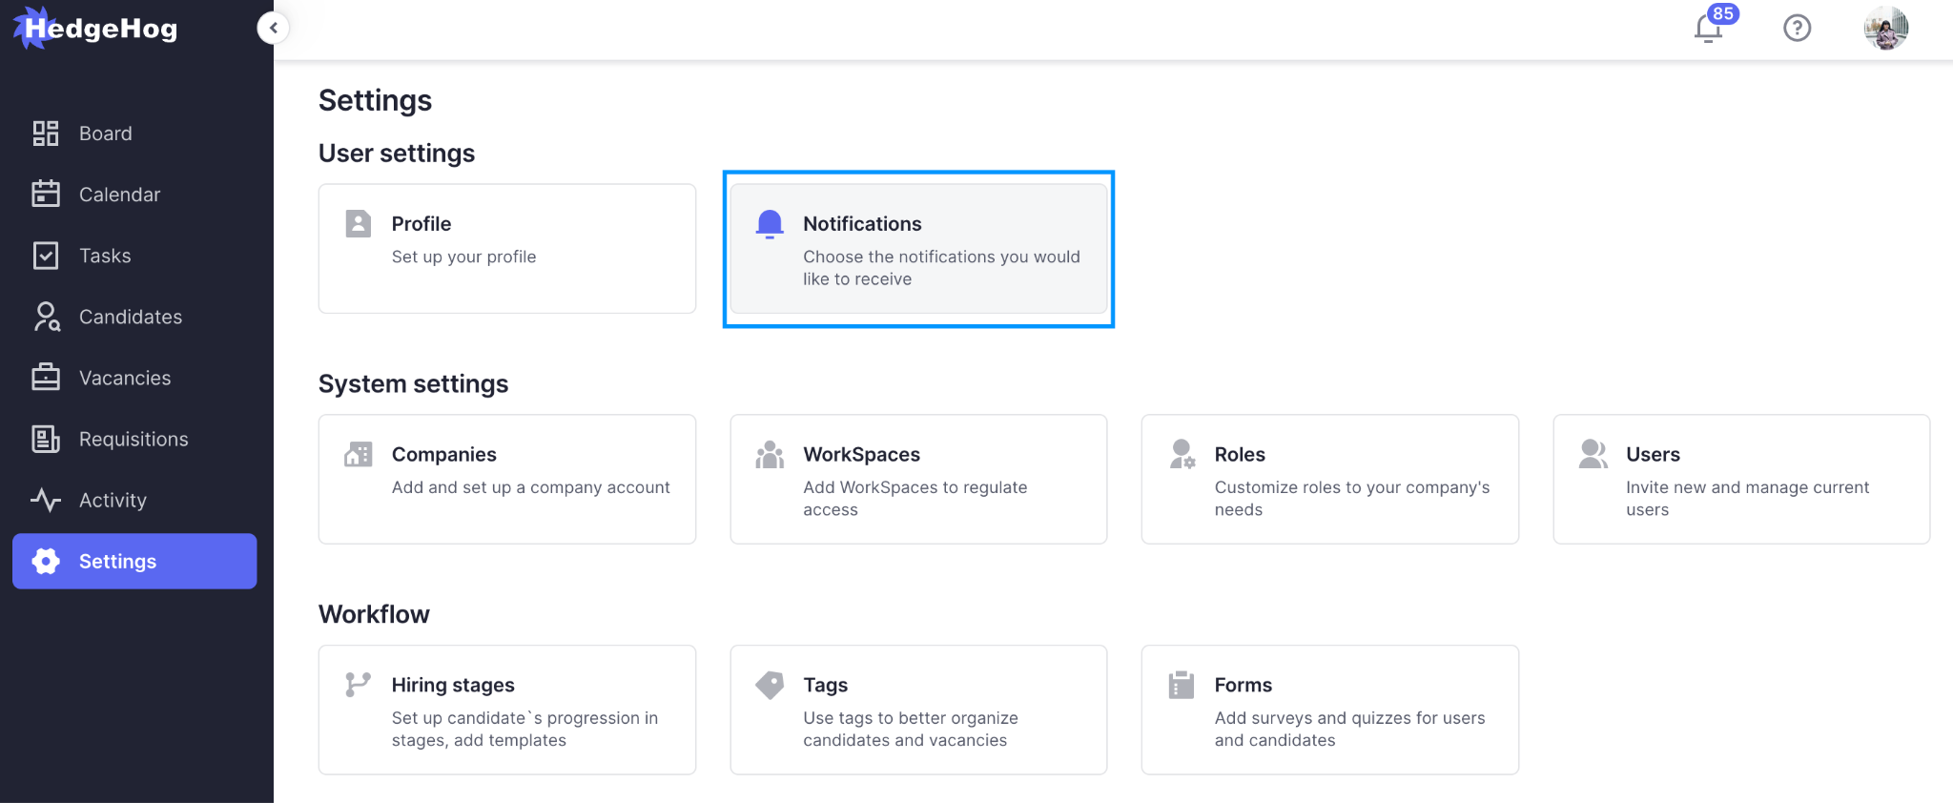Image resolution: width=1953 pixels, height=803 pixels.
Task: Open Roles to customize company roles
Action: [x=1329, y=479]
